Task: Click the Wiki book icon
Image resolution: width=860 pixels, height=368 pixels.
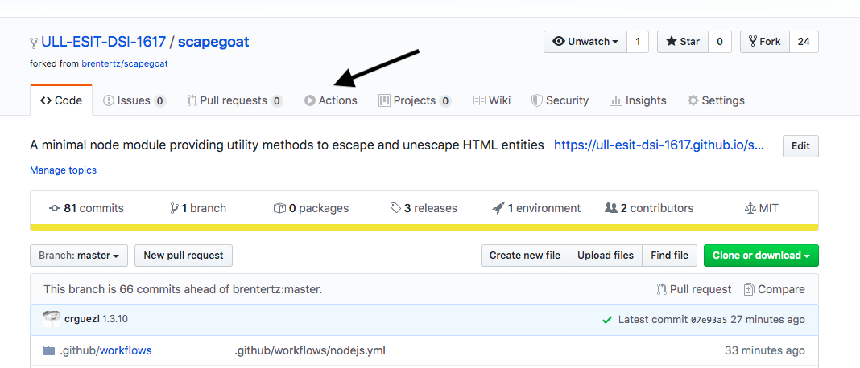Action: (x=479, y=100)
